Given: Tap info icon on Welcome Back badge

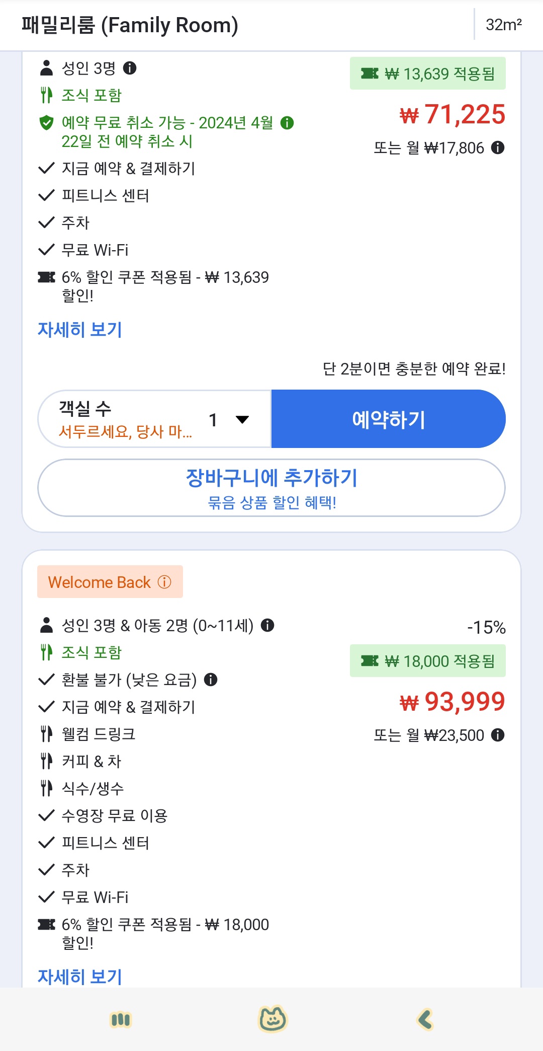Looking at the screenshot, I should point(164,582).
